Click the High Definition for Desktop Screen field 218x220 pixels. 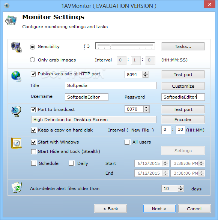click(x=94, y=120)
